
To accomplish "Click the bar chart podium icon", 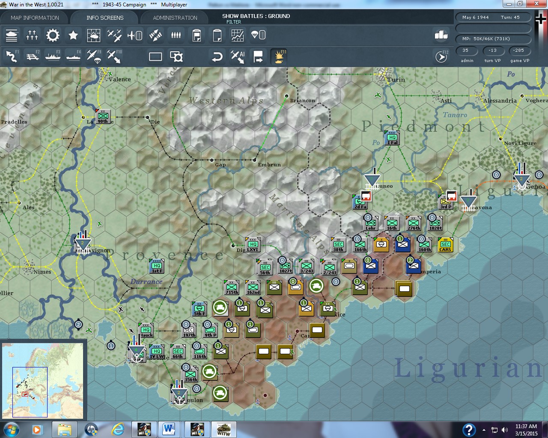I will pos(441,35).
